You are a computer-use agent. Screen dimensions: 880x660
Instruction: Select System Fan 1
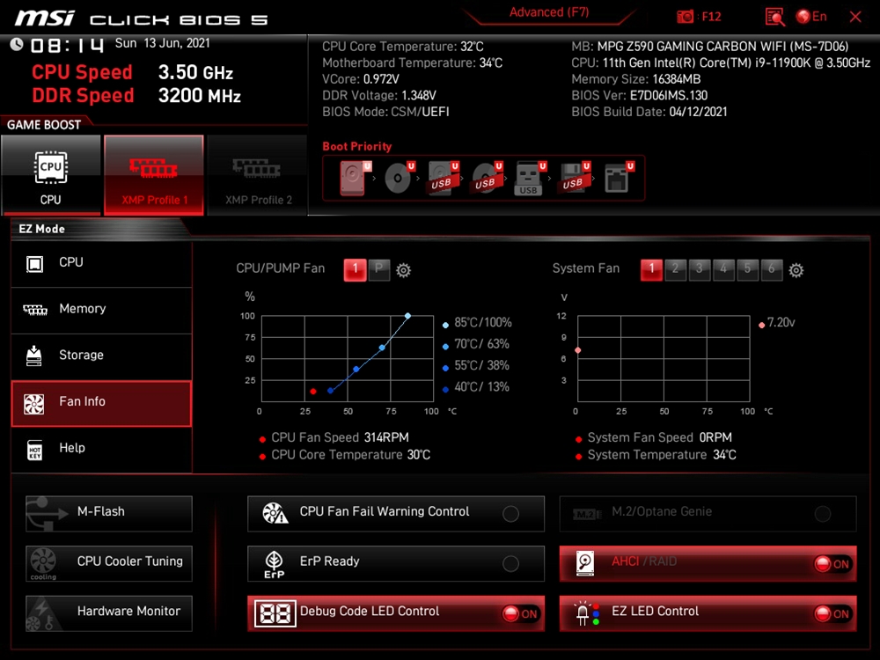click(x=651, y=269)
